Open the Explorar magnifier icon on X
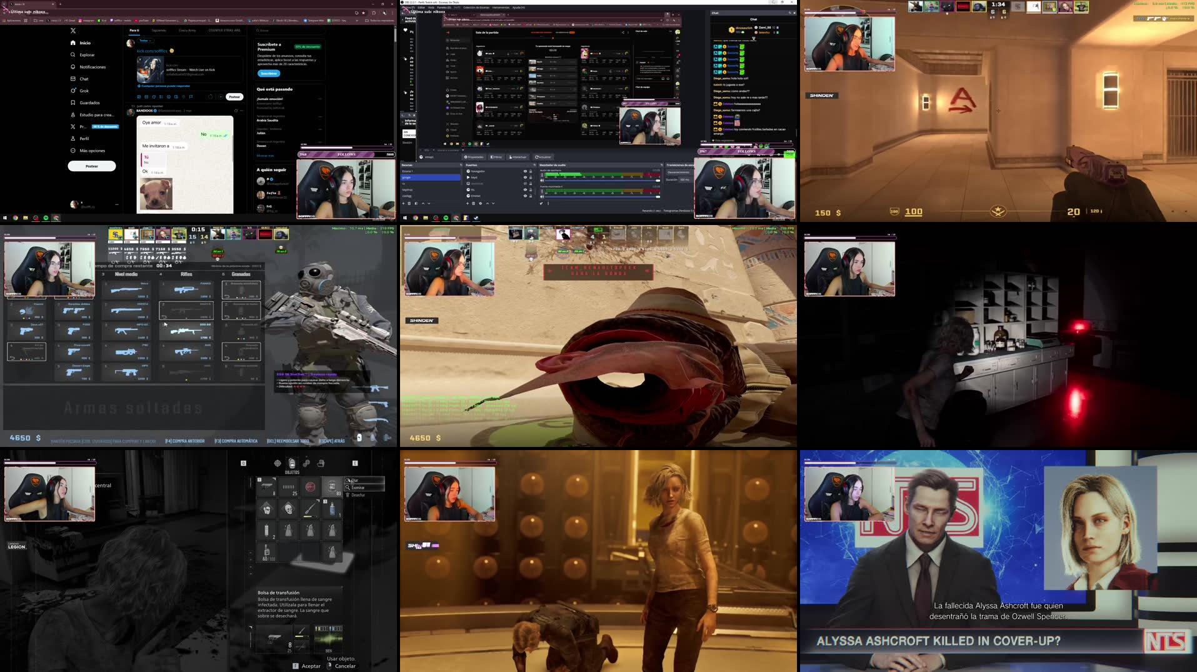The height and width of the screenshot is (672, 1197). [73, 54]
